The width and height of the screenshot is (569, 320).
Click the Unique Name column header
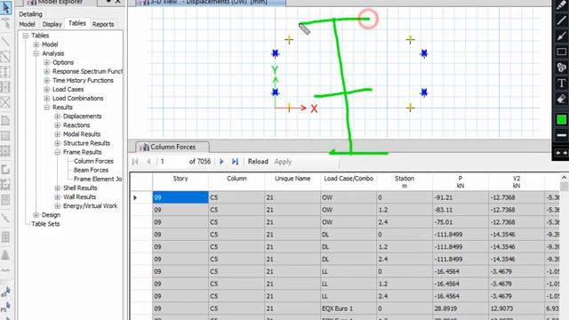pos(293,181)
